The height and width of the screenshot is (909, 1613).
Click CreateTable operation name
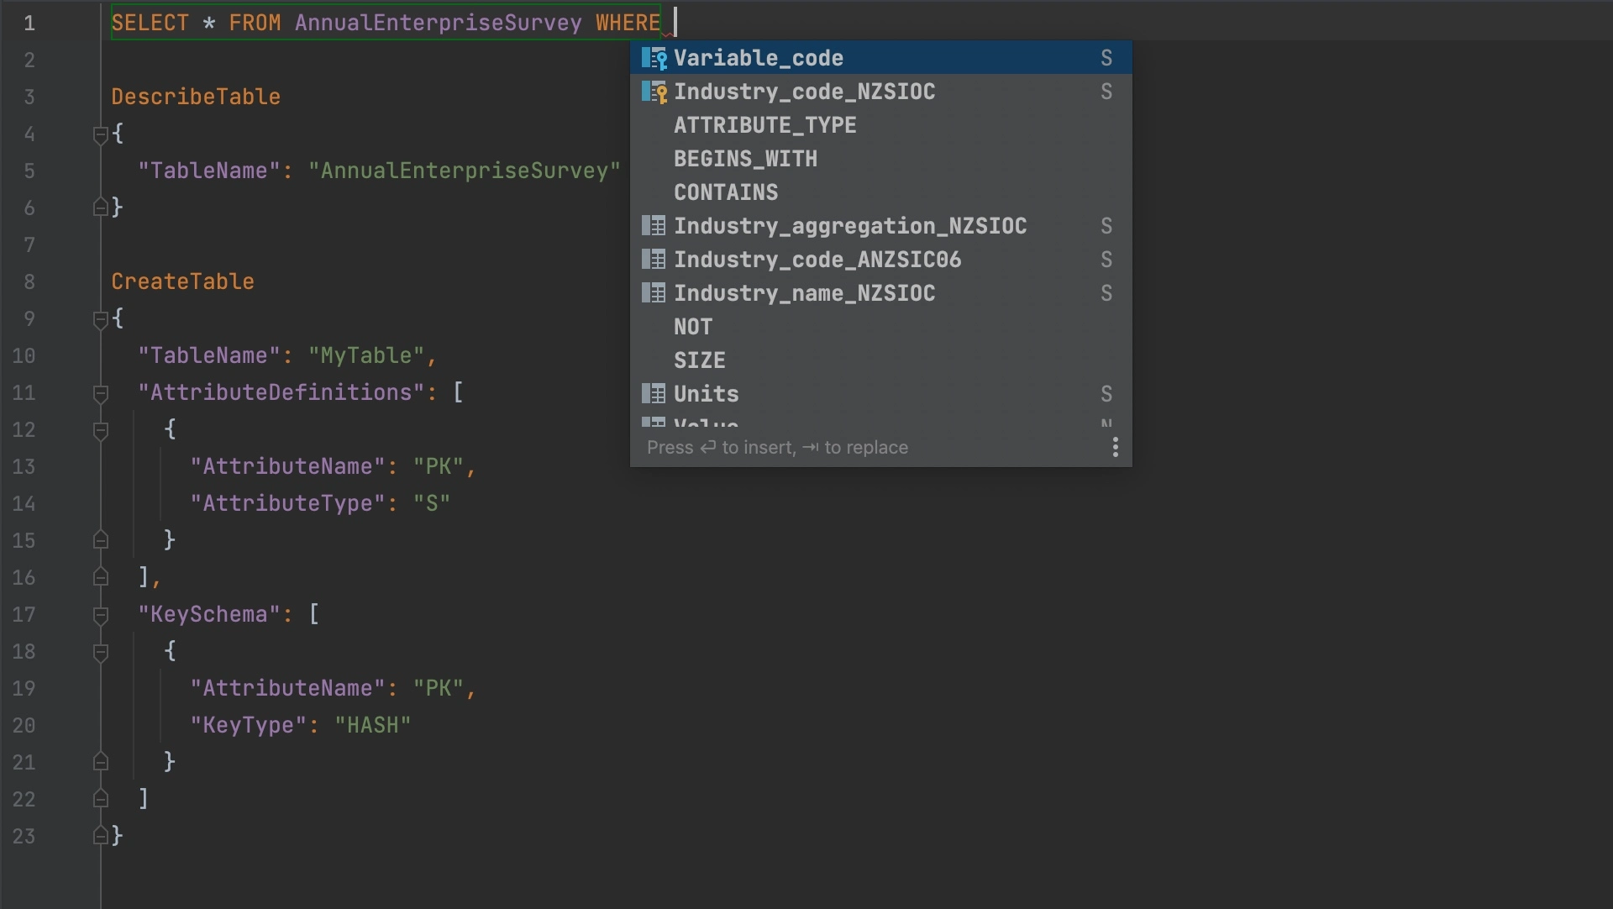coord(182,281)
